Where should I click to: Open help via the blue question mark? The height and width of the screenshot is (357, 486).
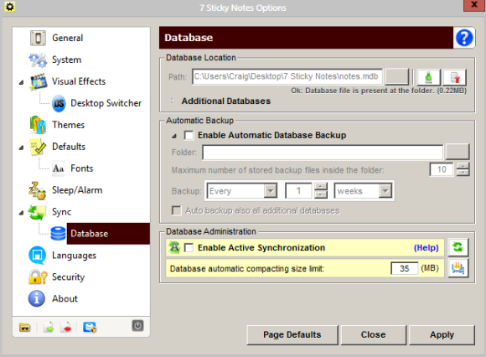[464, 38]
